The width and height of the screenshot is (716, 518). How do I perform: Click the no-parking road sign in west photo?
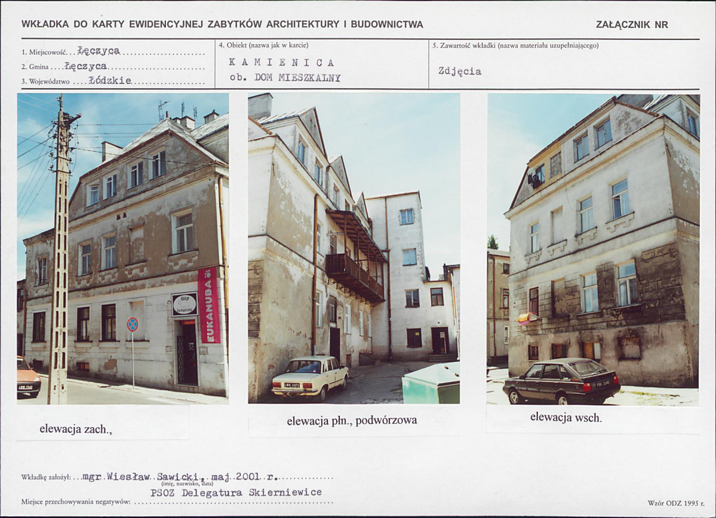[x=133, y=325]
